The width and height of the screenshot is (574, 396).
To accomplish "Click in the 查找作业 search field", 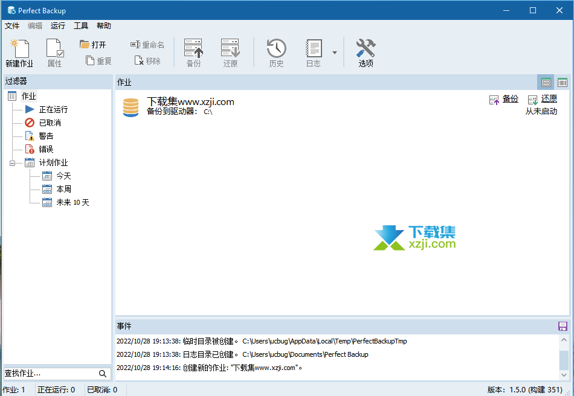I will pyautogui.click(x=50, y=373).
